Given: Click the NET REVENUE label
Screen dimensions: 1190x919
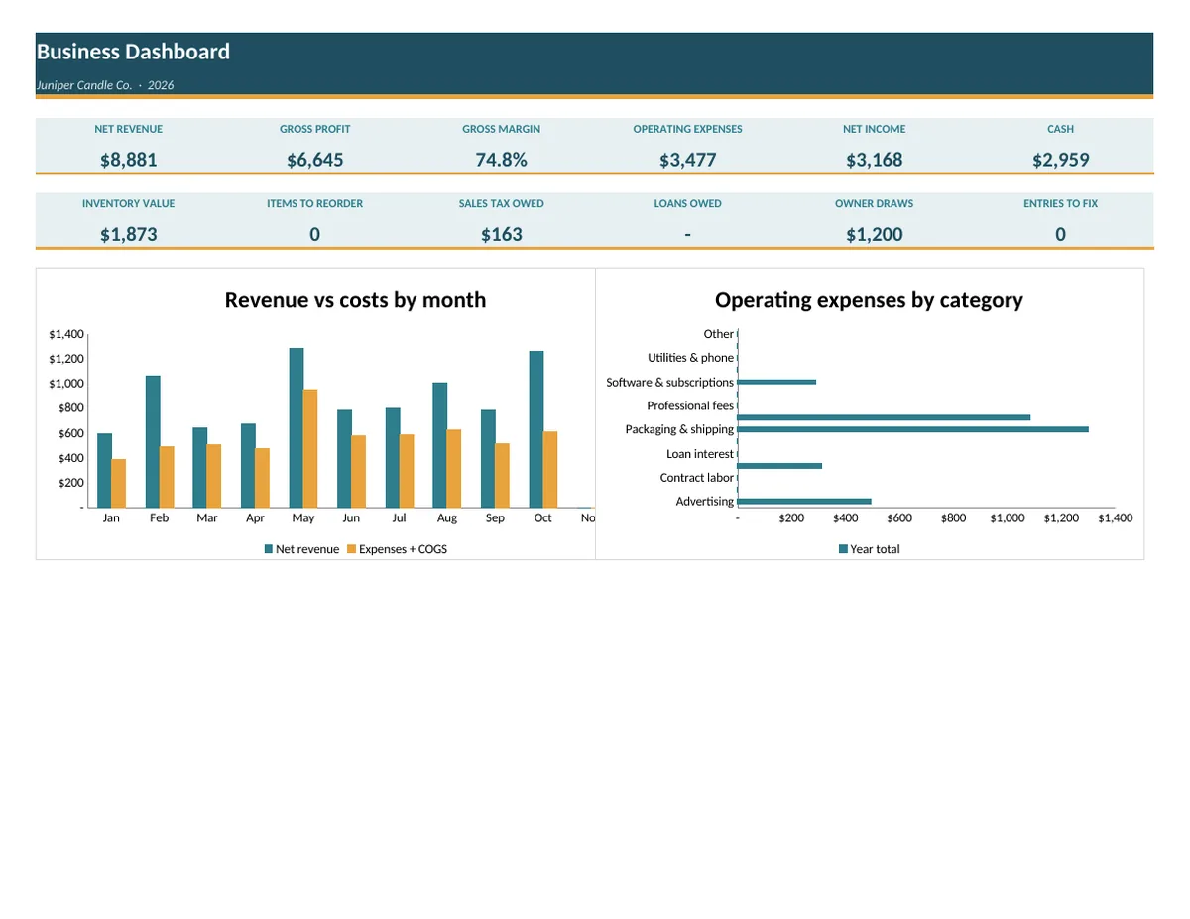Looking at the screenshot, I should point(129,129).
